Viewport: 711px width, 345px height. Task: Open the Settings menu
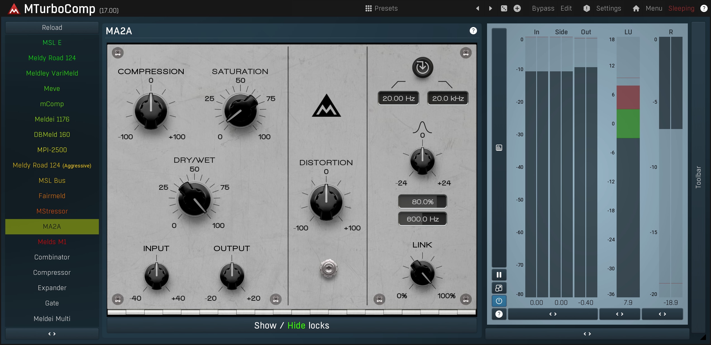(608, 8)
